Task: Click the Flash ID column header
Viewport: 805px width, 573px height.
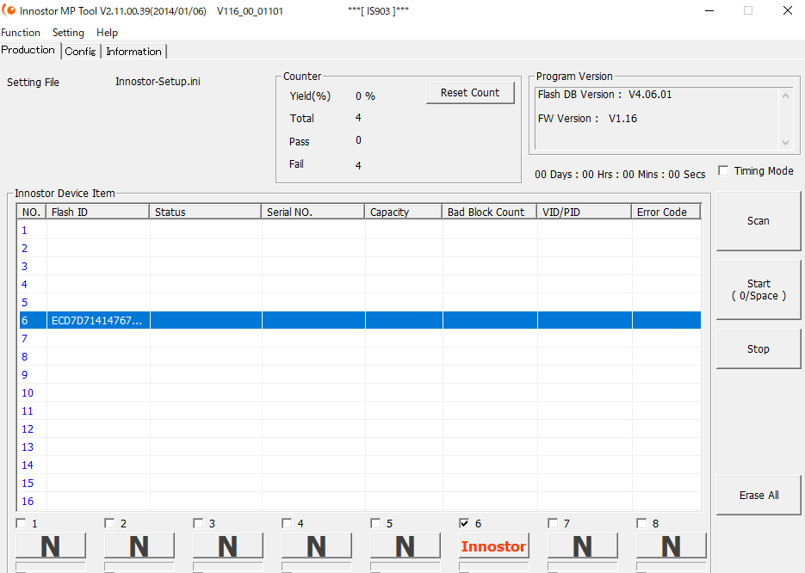Action: coord(98,212)
